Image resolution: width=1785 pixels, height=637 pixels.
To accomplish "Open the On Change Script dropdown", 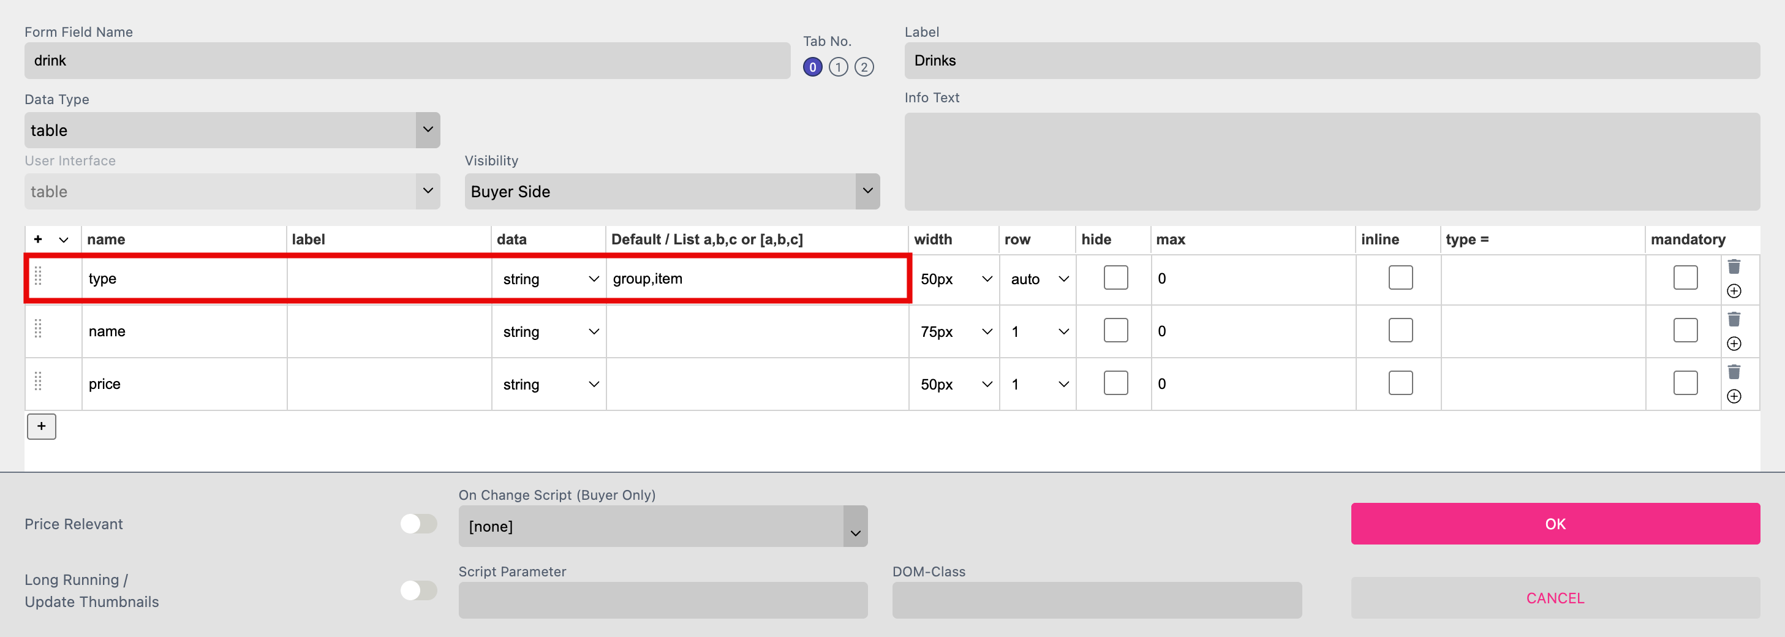I will coord(663,526).
